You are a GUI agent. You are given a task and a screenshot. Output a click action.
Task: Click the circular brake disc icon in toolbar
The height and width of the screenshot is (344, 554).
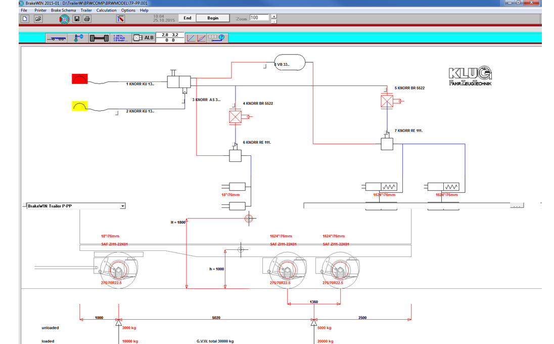[64, 19]
